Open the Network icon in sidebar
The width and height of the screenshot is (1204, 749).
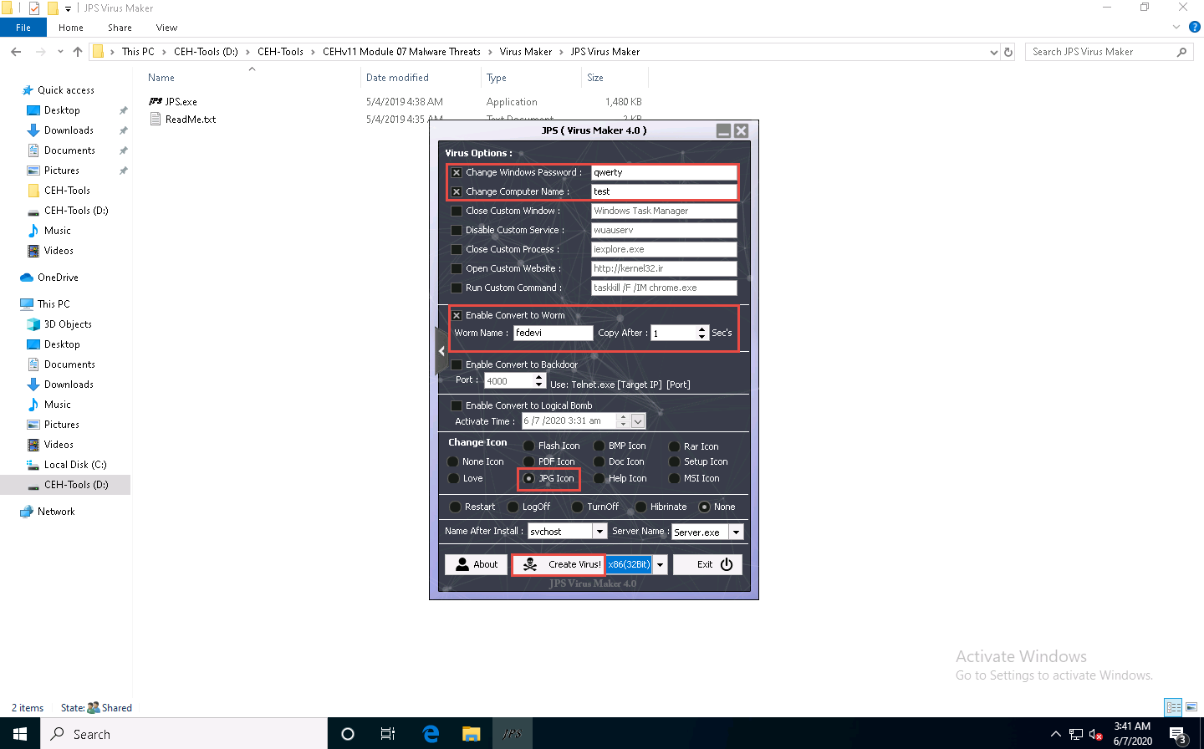pos(27,512)
